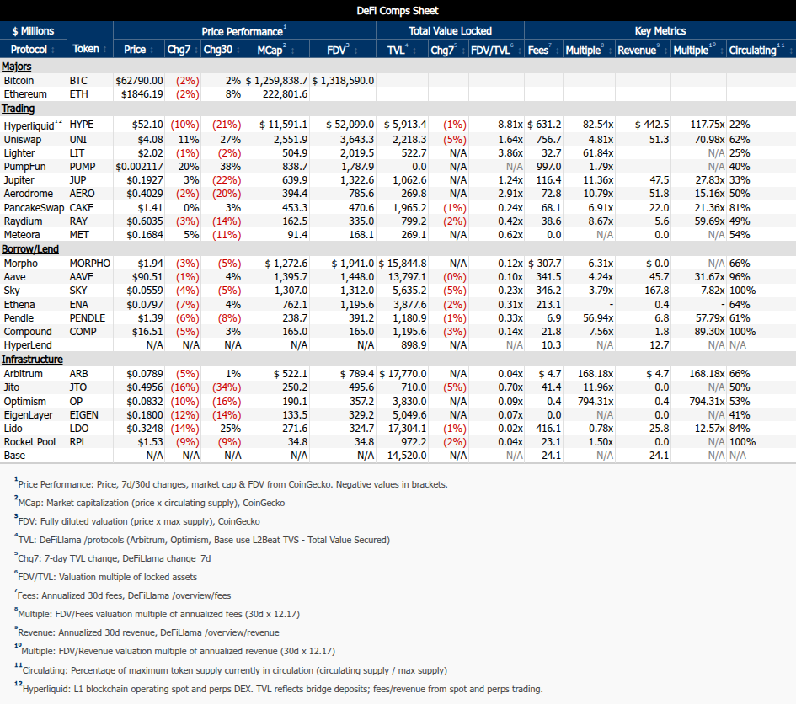Click the PumpFun protocol name
Screen dimensions: 796x704
pyautogui.click(x=24, y=167)
